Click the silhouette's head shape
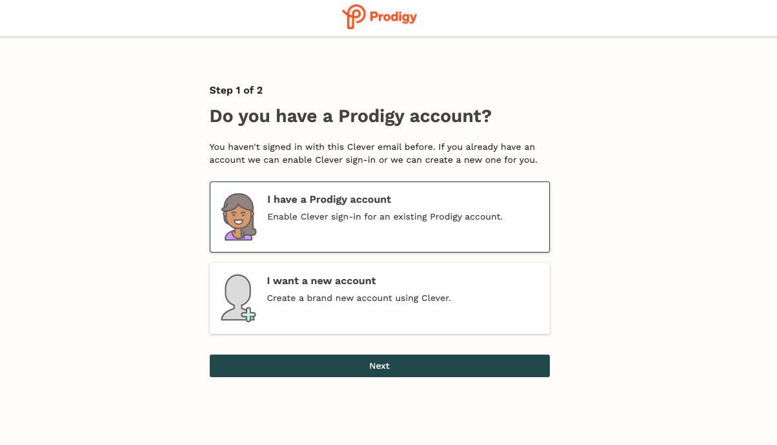 (237, 287)
